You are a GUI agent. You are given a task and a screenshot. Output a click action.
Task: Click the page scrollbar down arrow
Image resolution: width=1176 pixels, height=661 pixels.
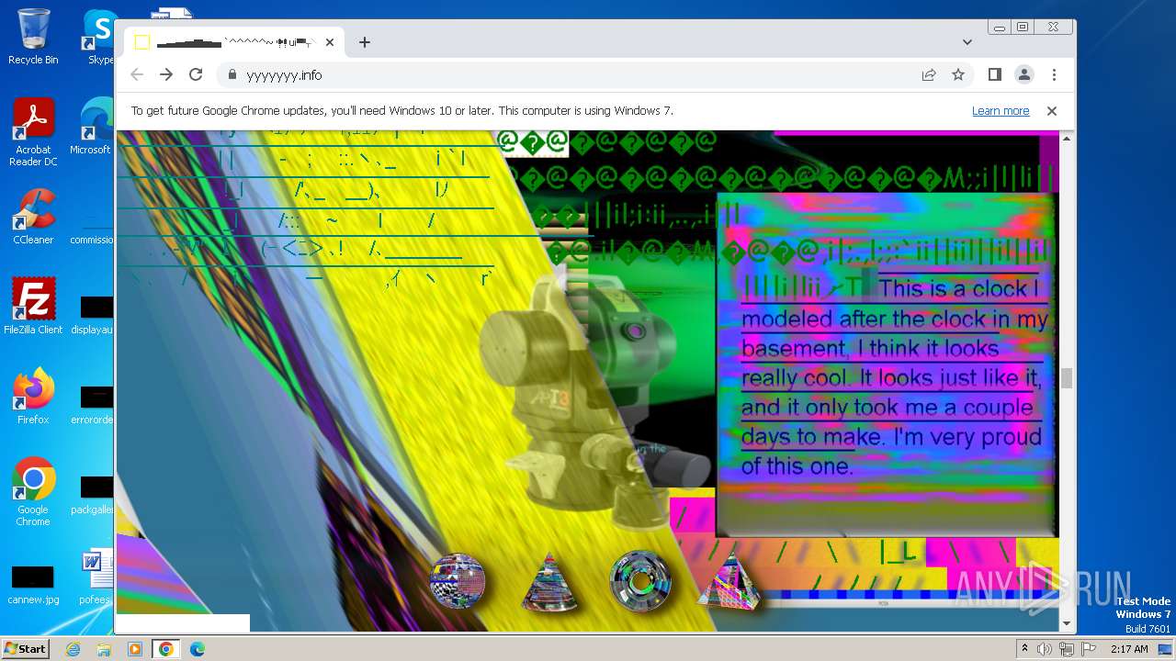tap(1067, 624)
